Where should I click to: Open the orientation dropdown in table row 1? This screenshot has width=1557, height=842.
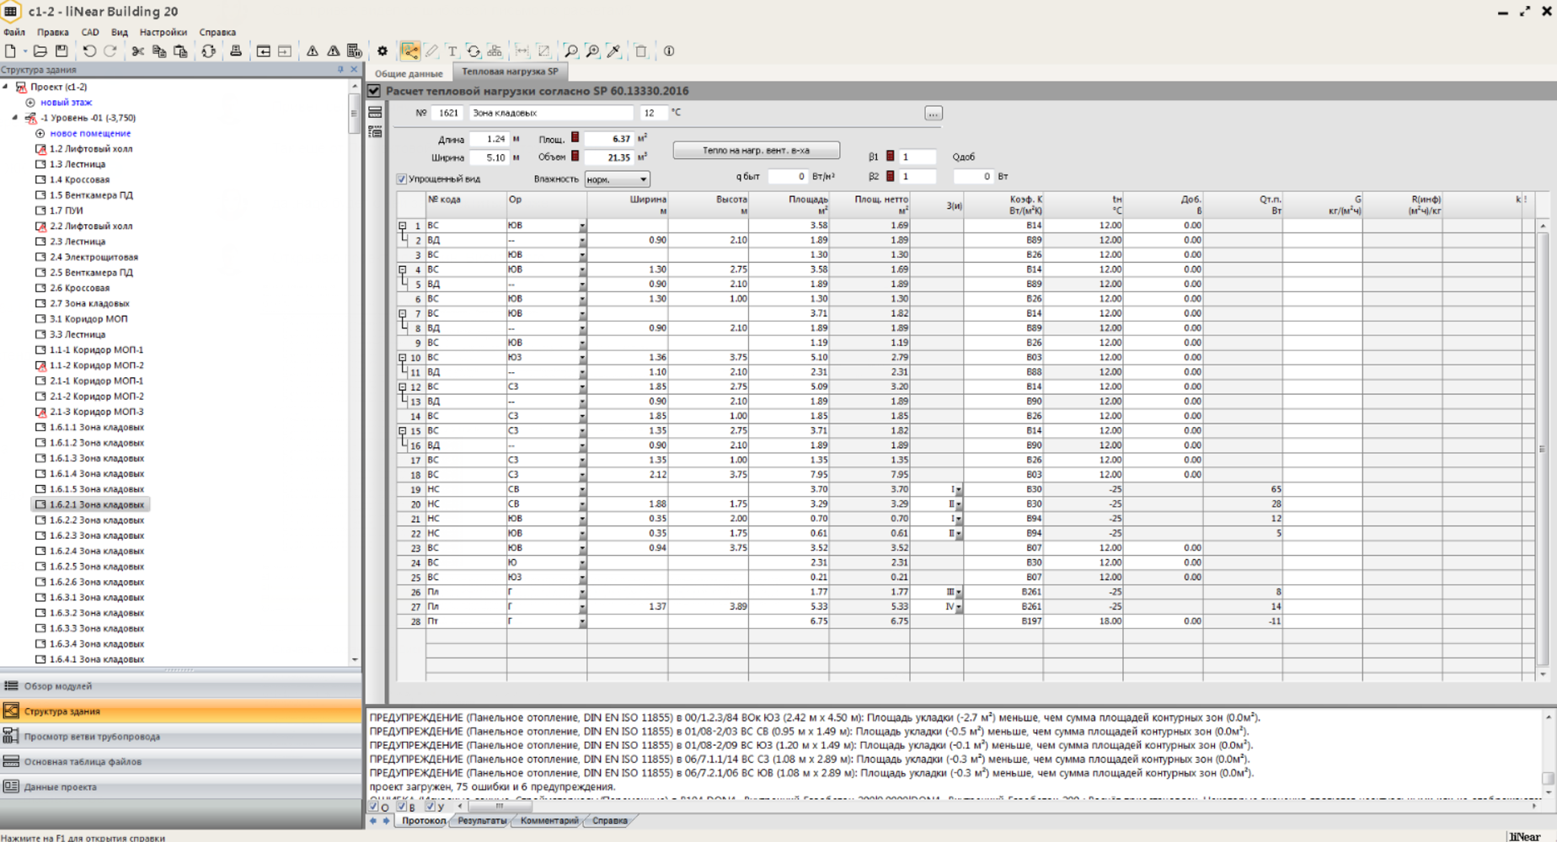tap(581, 226)
